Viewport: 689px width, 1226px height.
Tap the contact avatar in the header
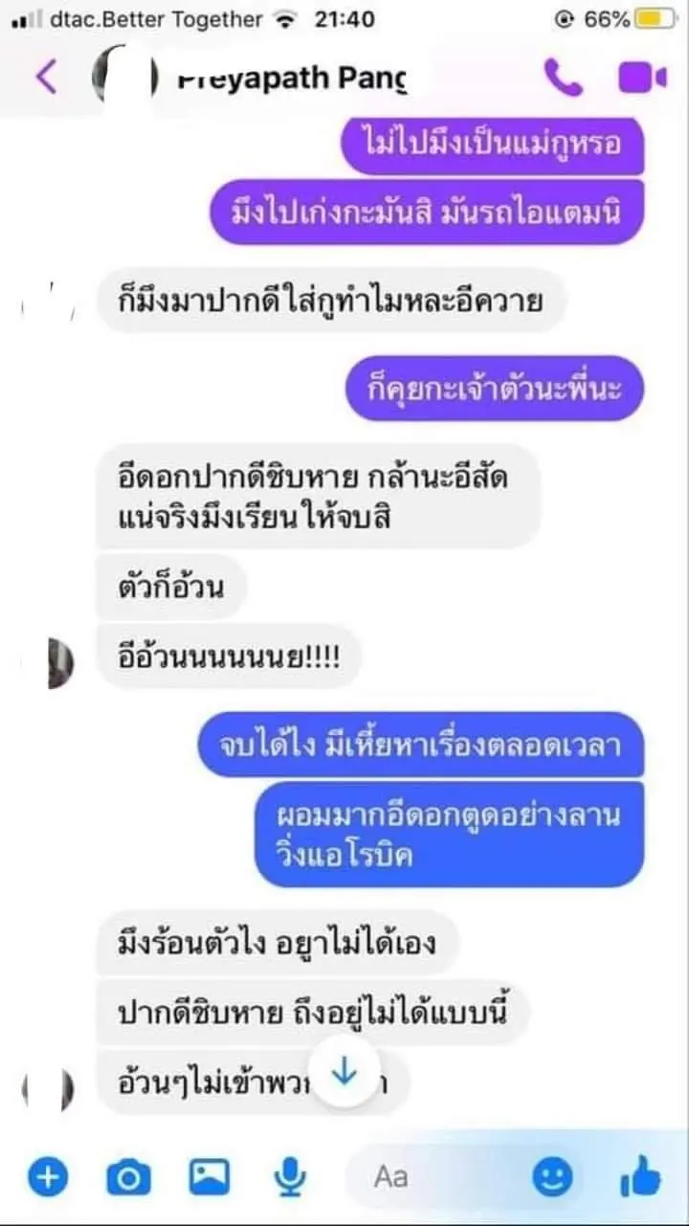(x=125, y=79)
